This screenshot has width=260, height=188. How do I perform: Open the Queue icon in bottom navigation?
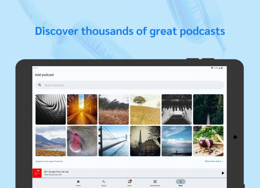[104, 182]
